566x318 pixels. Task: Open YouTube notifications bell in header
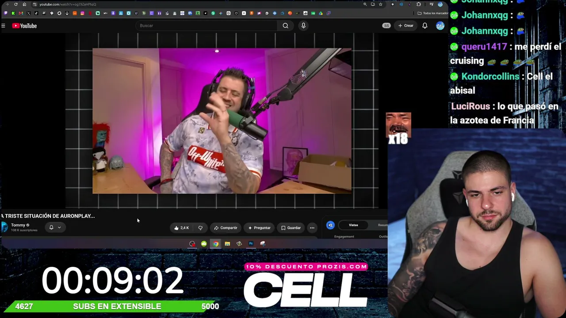tap(425, 26)
